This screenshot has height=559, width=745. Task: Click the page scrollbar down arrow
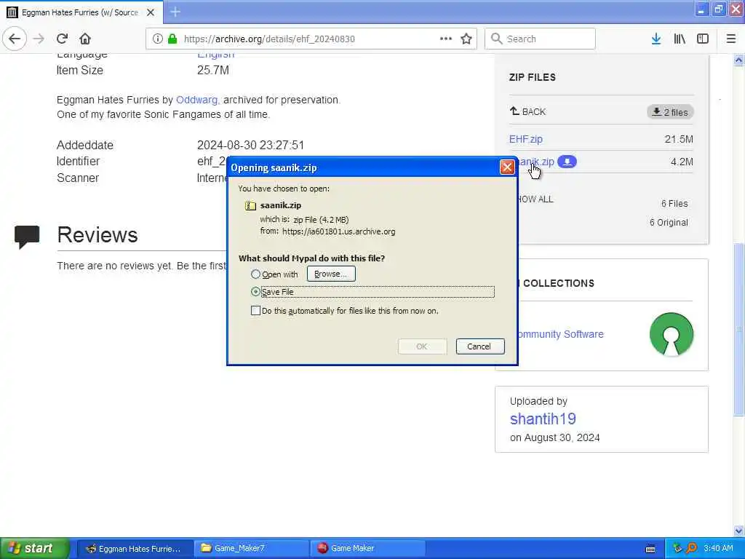pos(739,531)
